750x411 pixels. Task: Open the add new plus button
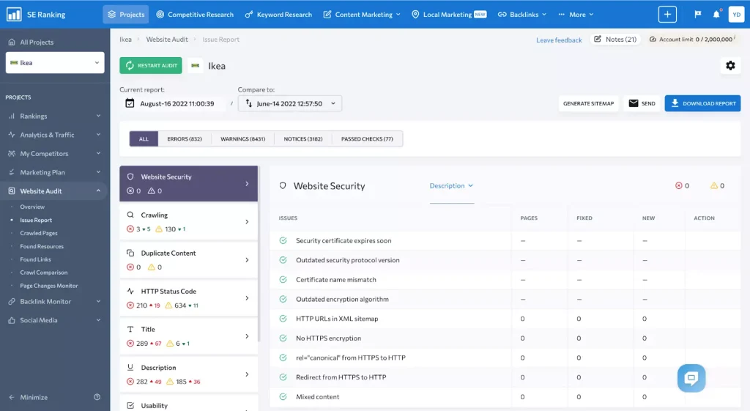(667, 15)
